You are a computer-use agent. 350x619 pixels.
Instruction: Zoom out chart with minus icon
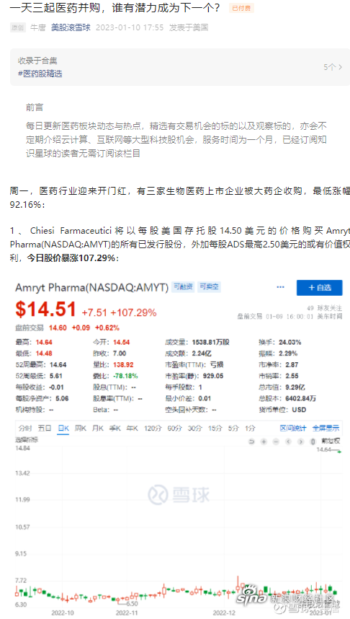(276, 442)
